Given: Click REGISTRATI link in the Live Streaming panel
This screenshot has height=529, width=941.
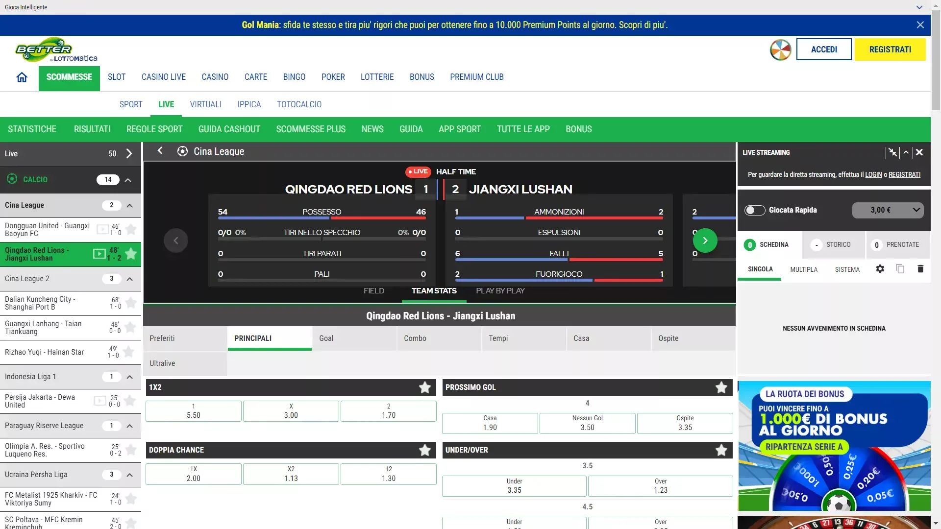Looking at the screenshot, I should [x=904, y=174].
